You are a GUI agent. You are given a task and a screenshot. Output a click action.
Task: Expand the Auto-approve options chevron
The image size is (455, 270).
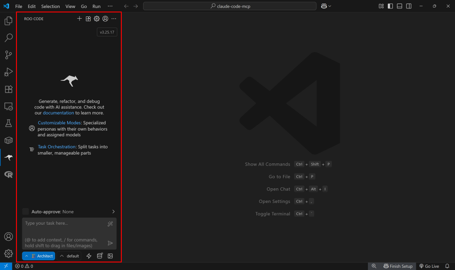tap(113, 212)
